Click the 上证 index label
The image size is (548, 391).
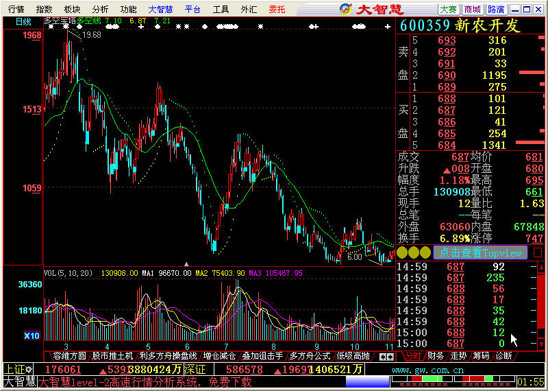tap(15, 369)
